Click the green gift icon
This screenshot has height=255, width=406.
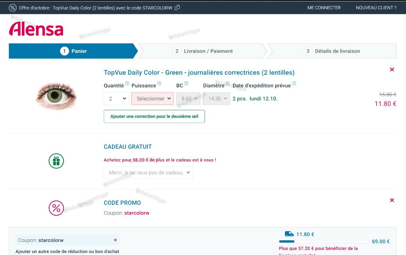pyautogui.click(x=56, y=161)
